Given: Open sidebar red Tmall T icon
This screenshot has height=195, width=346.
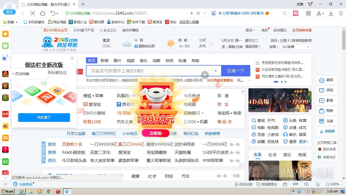Looking at the screenshot, I should 5,150.
